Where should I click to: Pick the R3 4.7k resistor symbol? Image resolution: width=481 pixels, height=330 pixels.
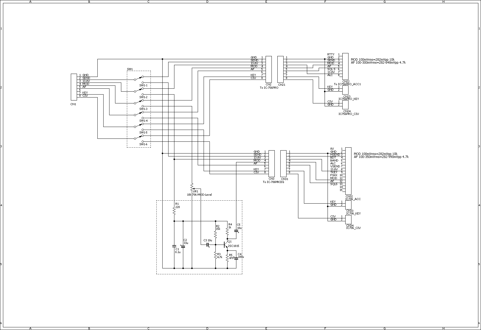[215, 255]
